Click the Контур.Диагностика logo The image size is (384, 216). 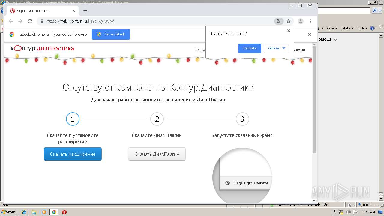(x=42, y=48)
